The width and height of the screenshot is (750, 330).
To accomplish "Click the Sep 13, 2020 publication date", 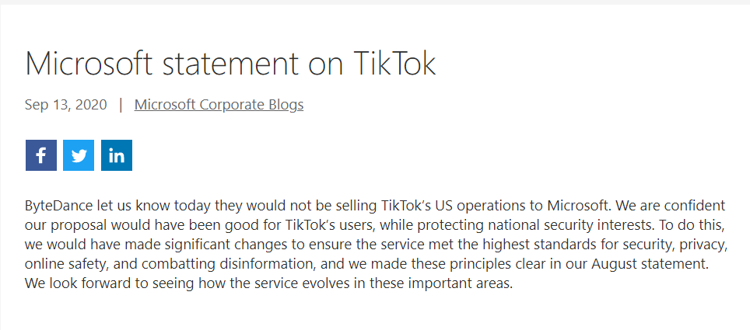I will point(65,105).
